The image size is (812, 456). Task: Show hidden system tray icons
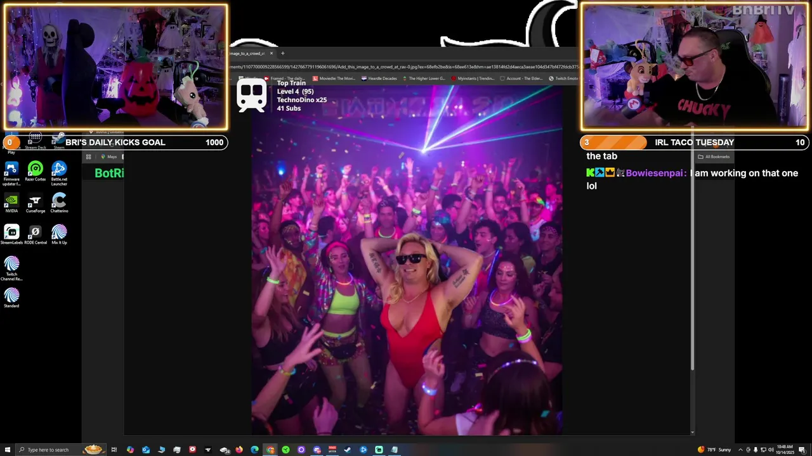pos(740,450)
